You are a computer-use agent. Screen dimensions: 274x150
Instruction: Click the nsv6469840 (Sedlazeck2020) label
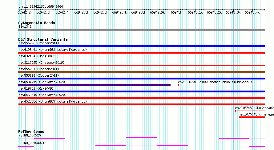[x=42, y=95]
